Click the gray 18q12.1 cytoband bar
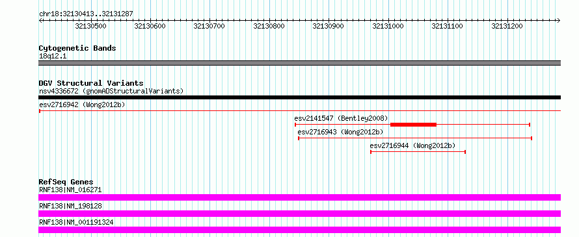The height and width of the screenshot is (237, 579). pyautogui.click(x=299, y=63)
